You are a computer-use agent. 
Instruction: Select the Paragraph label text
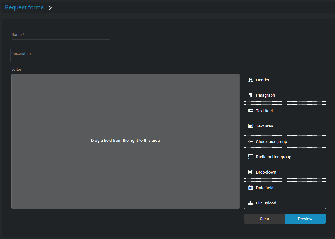265,95
